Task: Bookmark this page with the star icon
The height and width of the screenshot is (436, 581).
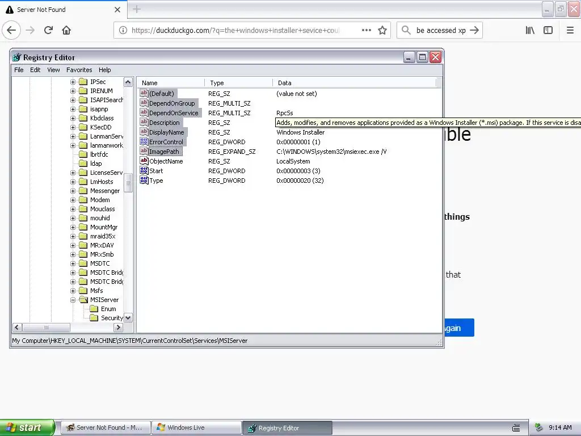Action: click(x=382, y=31)
